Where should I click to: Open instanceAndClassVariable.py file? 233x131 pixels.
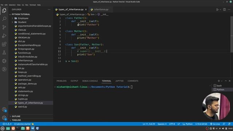[x=31, y=64]
